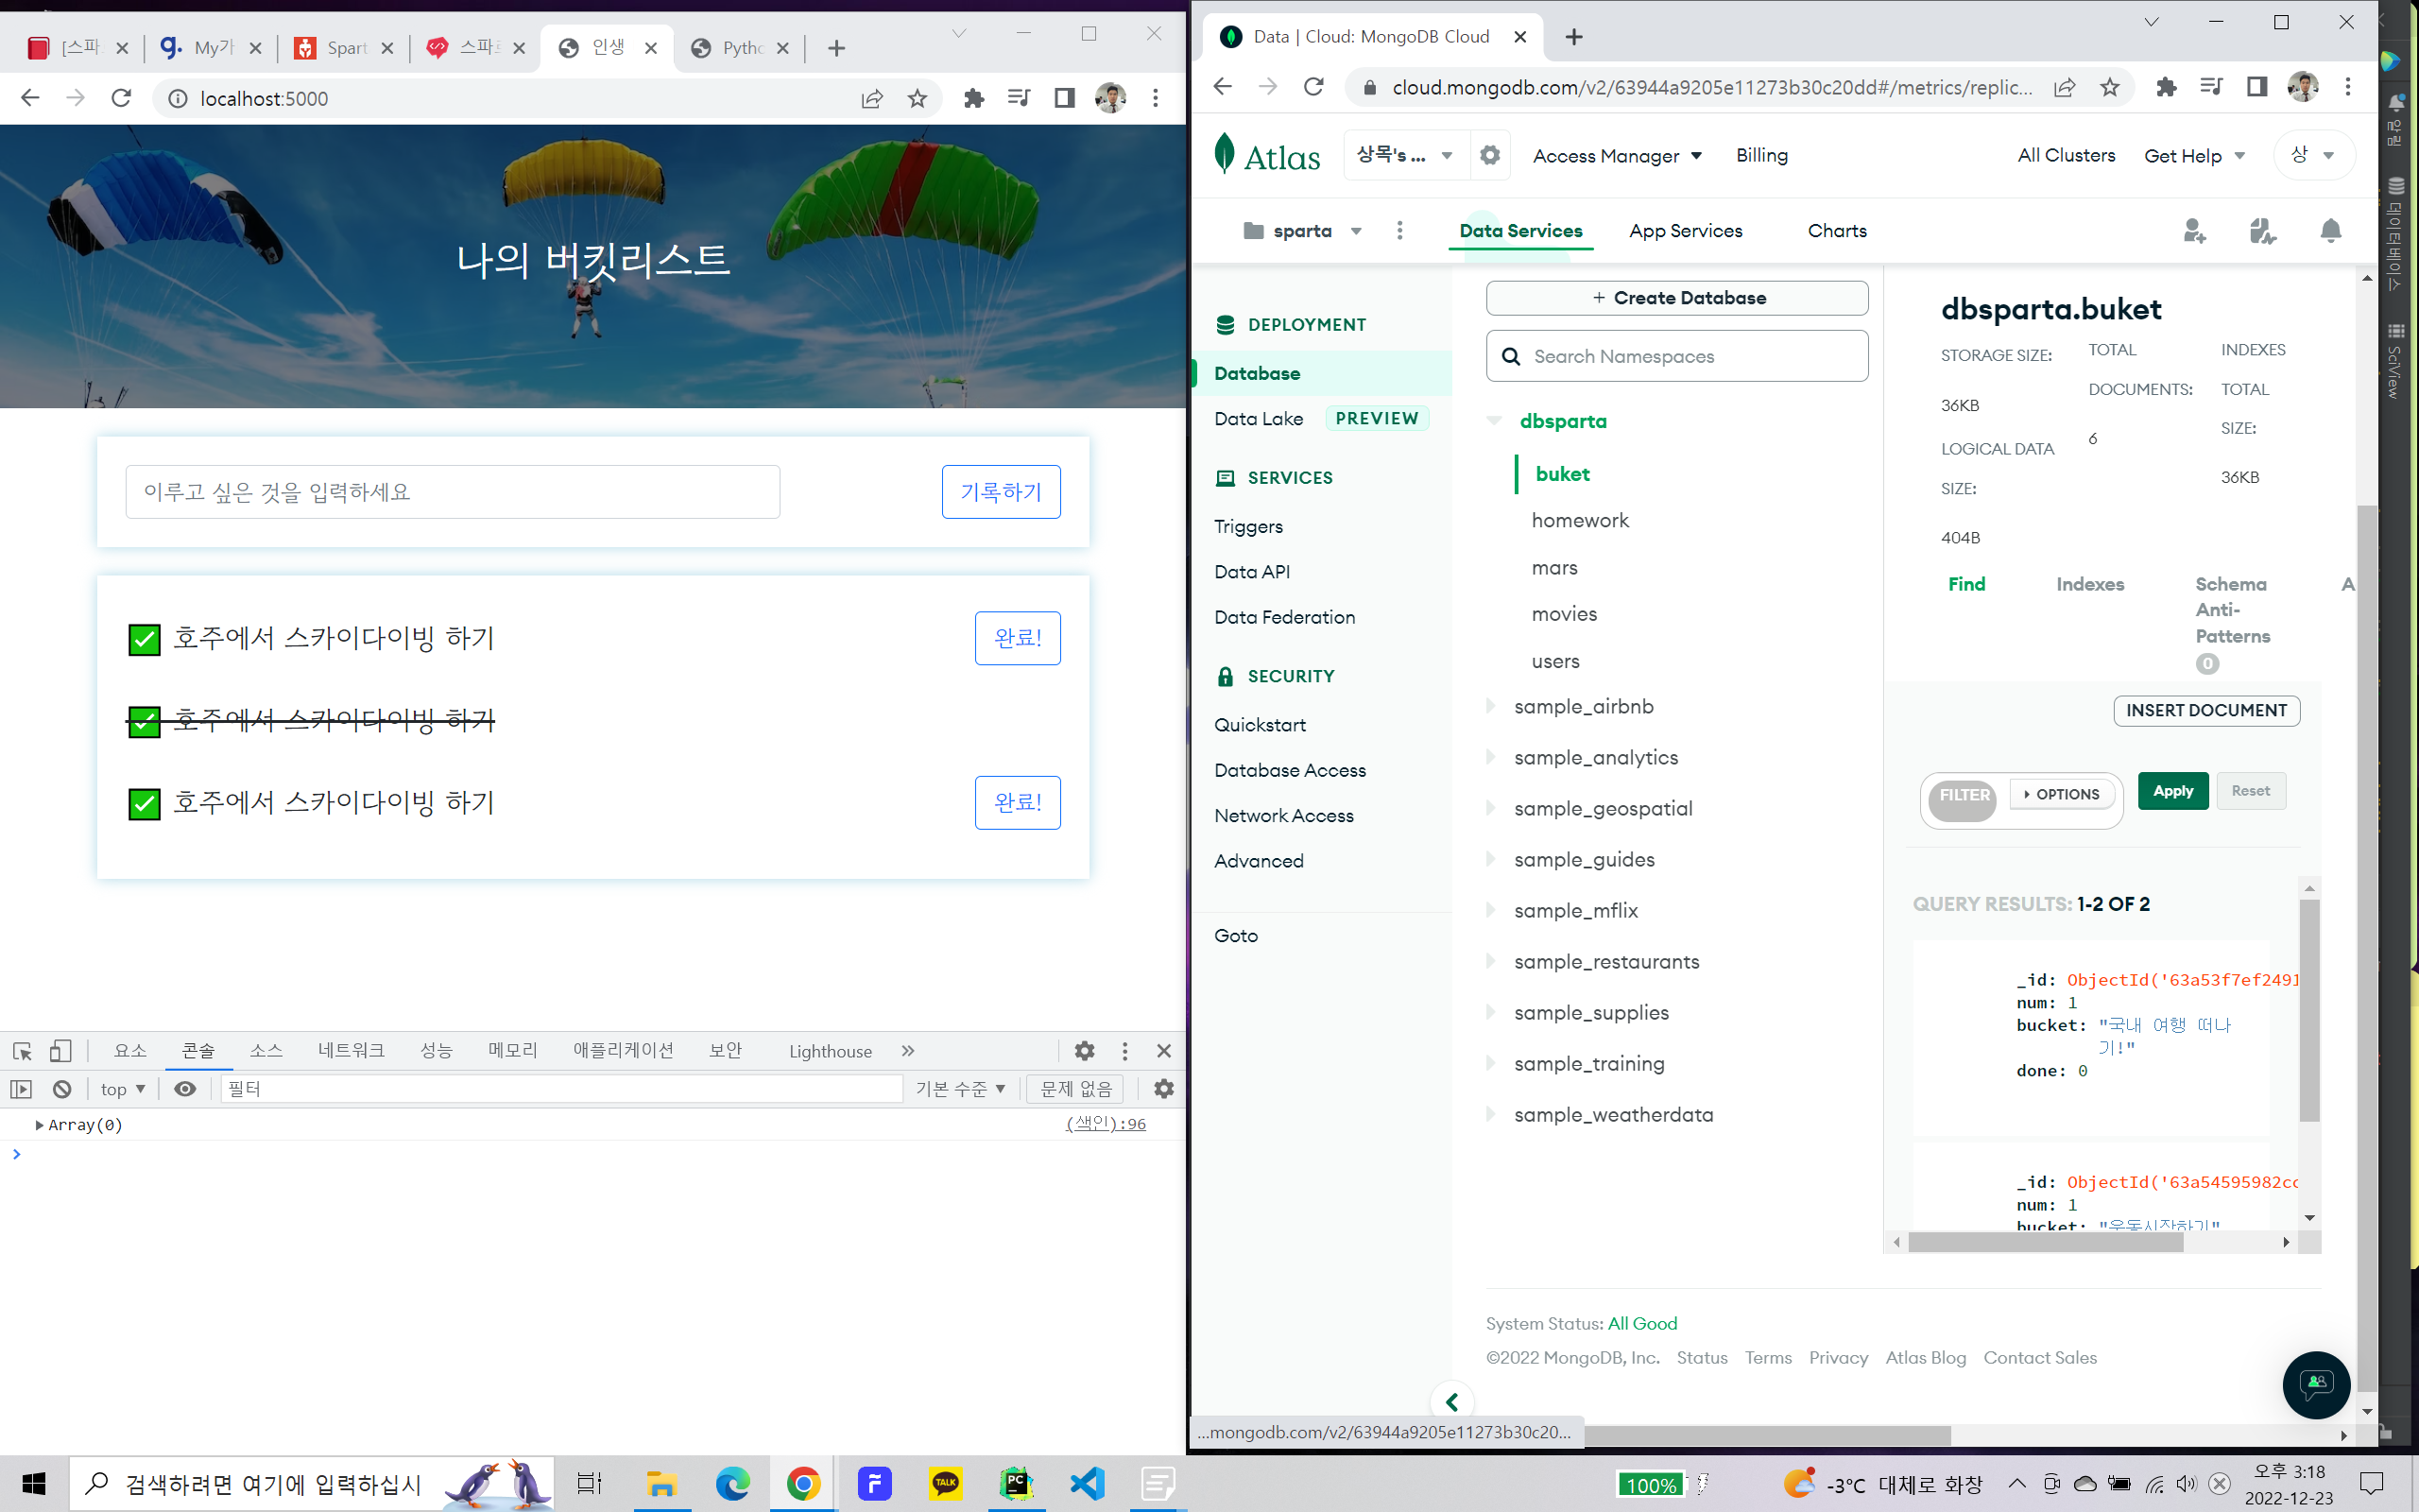Toggle checkbox of the strikethrough bucket item
This screenshot has height=1512, width=2419.
[144, 721]
